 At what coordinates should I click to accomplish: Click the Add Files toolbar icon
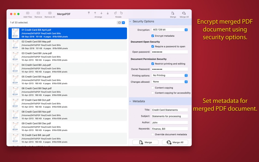(x=28, y=13)
